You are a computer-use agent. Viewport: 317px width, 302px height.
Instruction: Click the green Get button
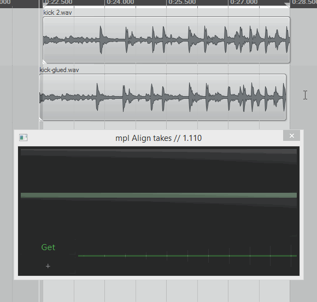pos(48,247)
